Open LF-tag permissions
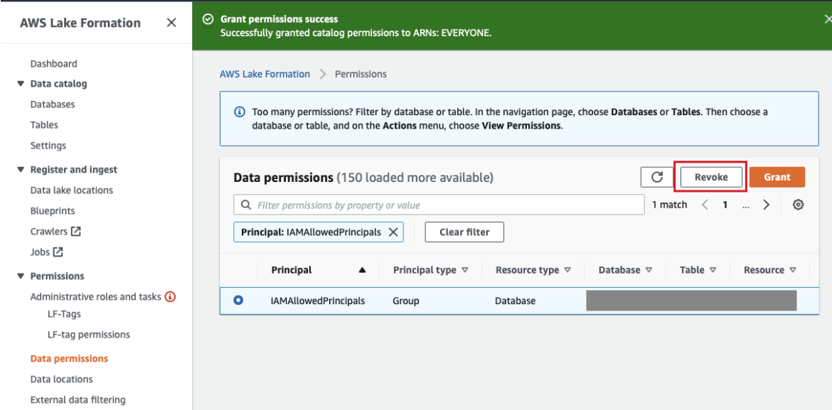 point(89,335)
